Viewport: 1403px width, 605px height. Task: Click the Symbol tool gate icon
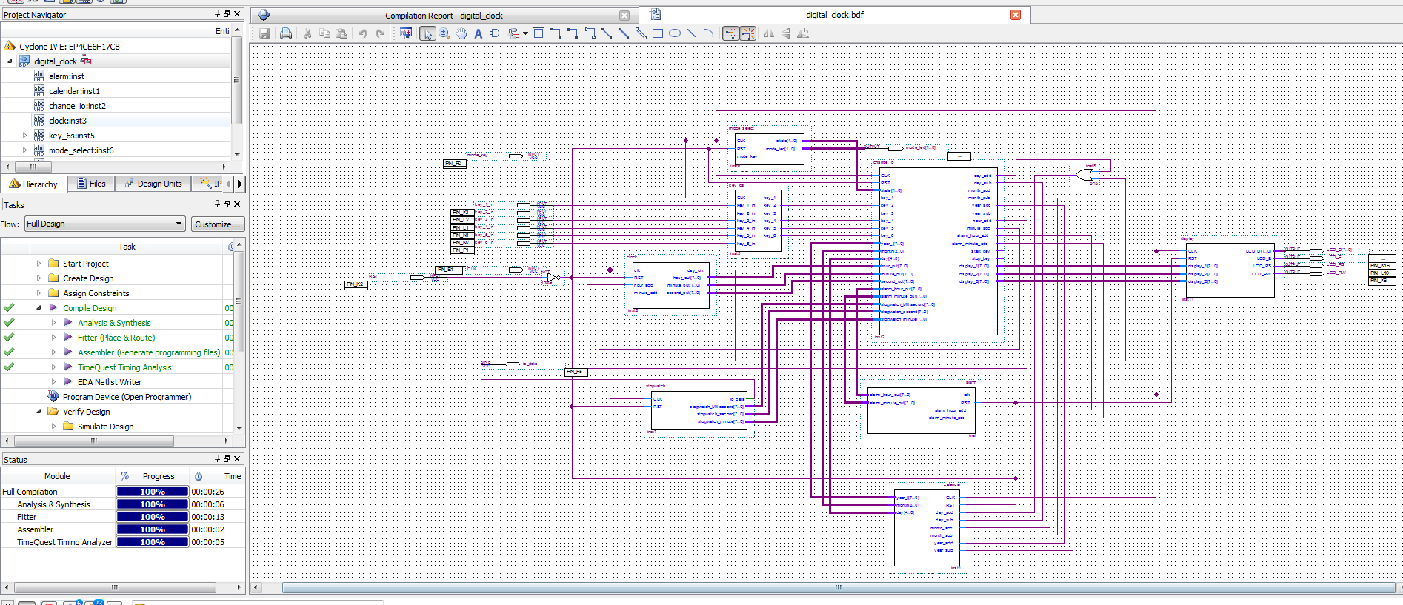[495, 33]
